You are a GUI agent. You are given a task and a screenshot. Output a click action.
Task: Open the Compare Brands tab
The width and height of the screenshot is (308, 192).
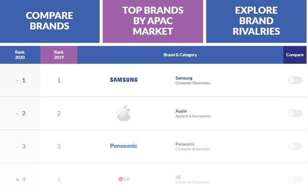[x=50, y=21]
